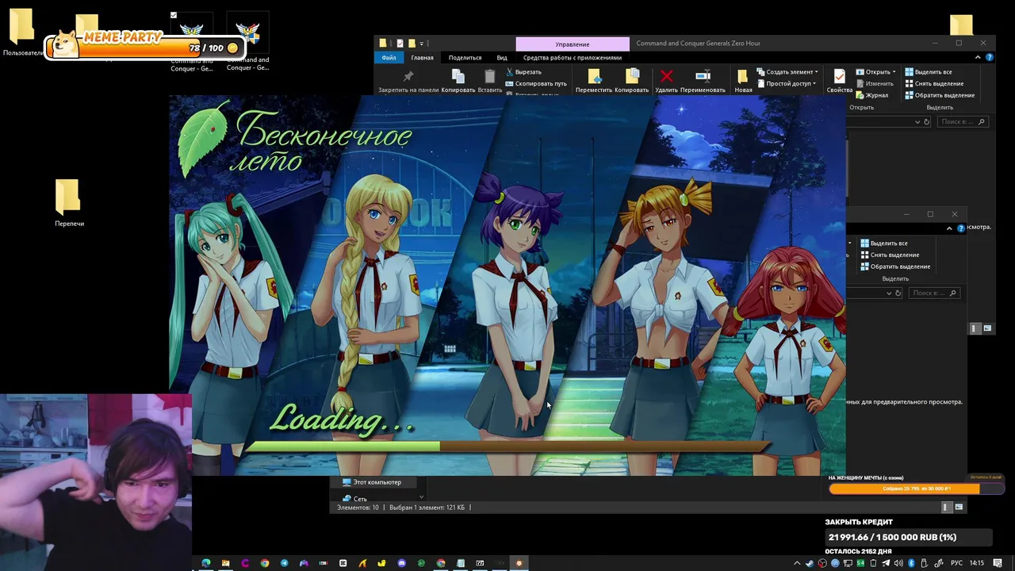Click the Бесконечное лето loading progress bar

coord(507,447)
